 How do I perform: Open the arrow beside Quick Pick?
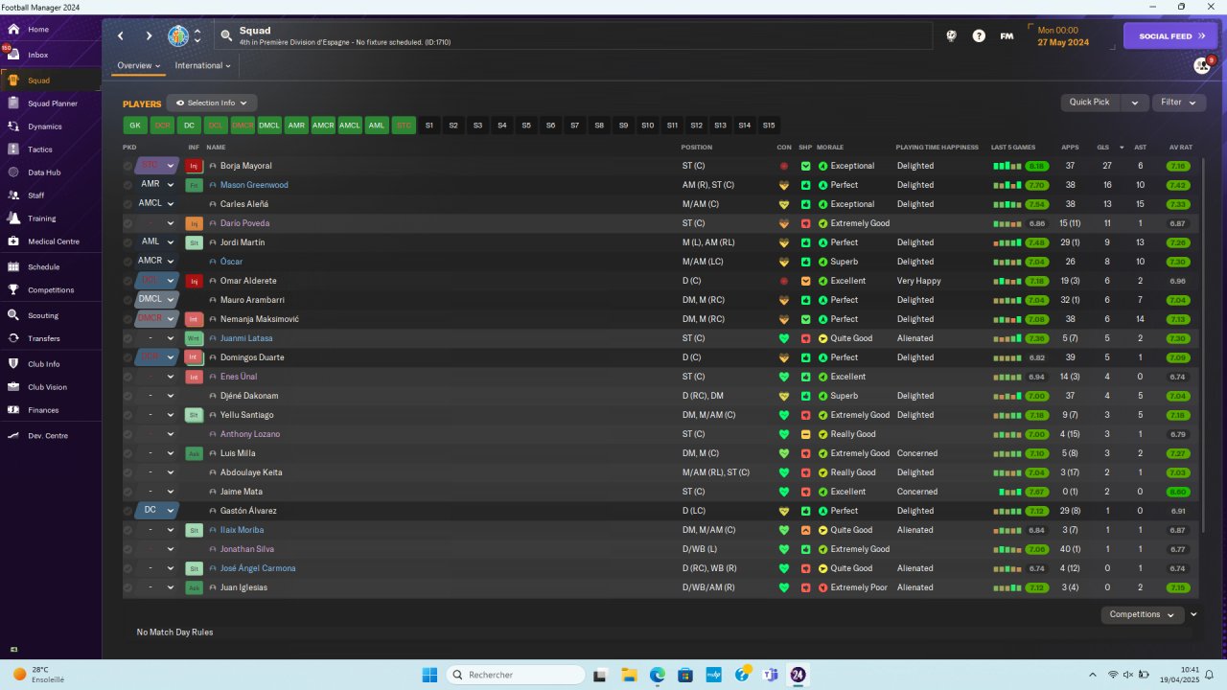point(1134,103)
